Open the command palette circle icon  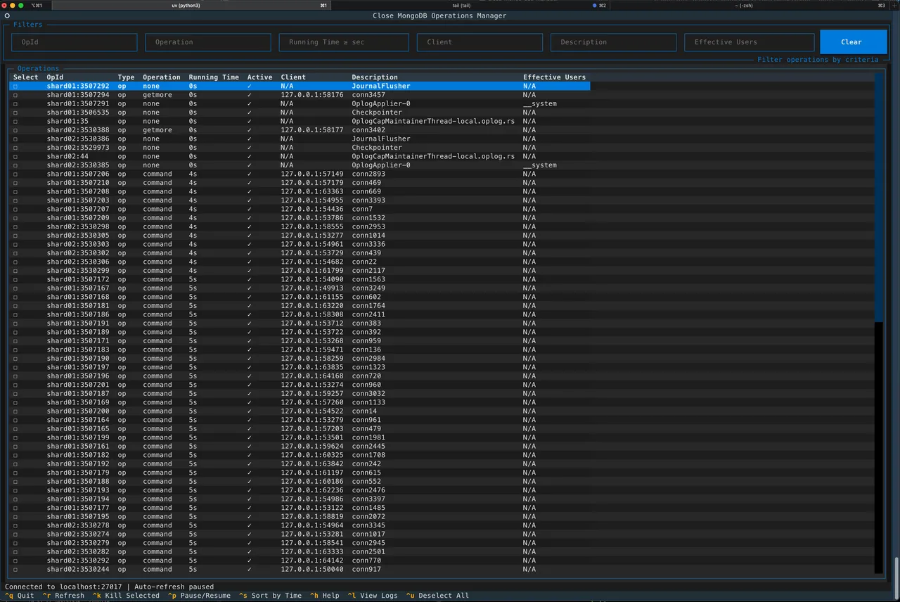tap(7, 15)
